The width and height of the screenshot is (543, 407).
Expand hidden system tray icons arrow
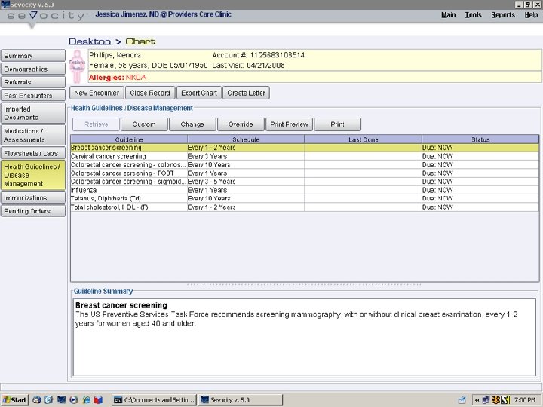coord(477,399)
